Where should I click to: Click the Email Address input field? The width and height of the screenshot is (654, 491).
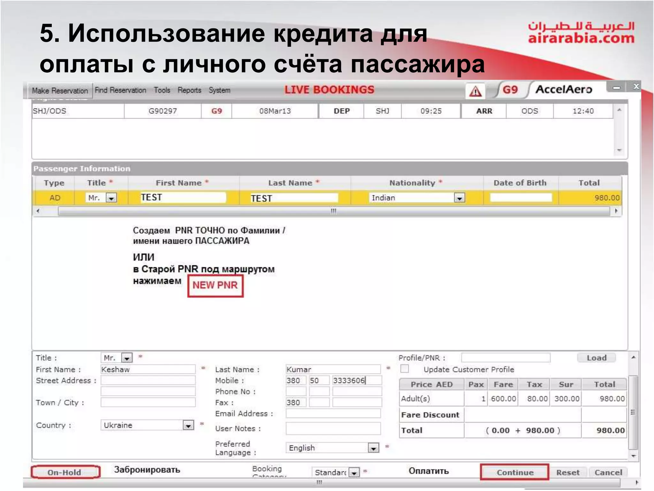click(333, 414)
